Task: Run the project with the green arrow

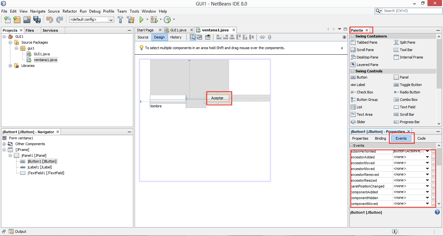Action: [142, 20]
